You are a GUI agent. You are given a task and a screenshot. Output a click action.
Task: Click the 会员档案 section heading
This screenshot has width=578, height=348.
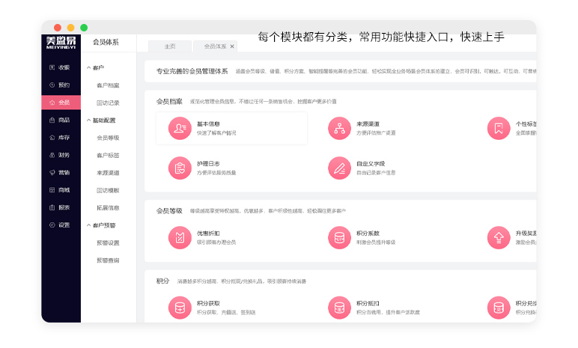(x=169, y=101)
